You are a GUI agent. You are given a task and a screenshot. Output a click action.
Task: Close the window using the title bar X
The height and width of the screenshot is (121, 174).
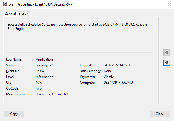(170, 4)
